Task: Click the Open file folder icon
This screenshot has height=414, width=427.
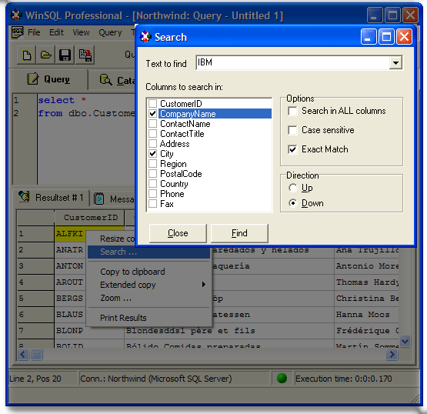Action: (45, 55)
